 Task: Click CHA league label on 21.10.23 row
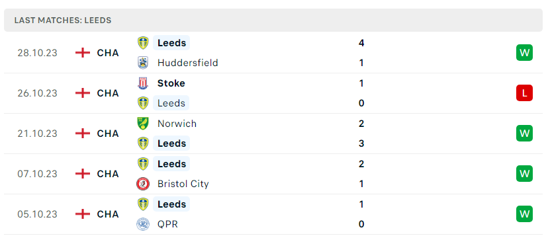tap(108, 134)
